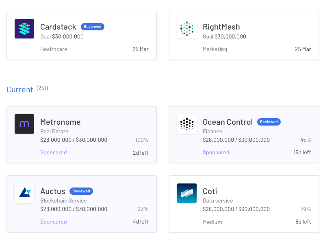The width and height of the screenshot is (325, 243).
Task: Click the Reviewed badge next to Cardstack
Action: [x=93, y=27]
